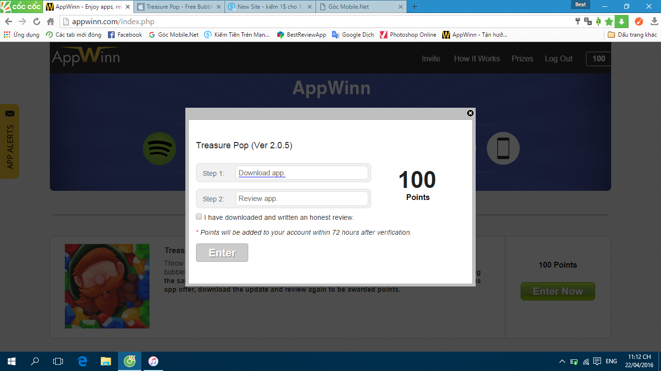Show hidden system tray icons
Image resolution: width=661 pixels, height=371 pixels.
coord(562,361)
